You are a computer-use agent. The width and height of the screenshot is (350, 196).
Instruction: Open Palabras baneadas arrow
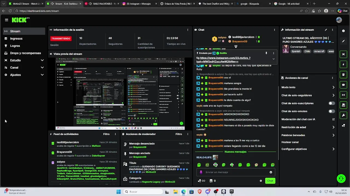point(333,135)
